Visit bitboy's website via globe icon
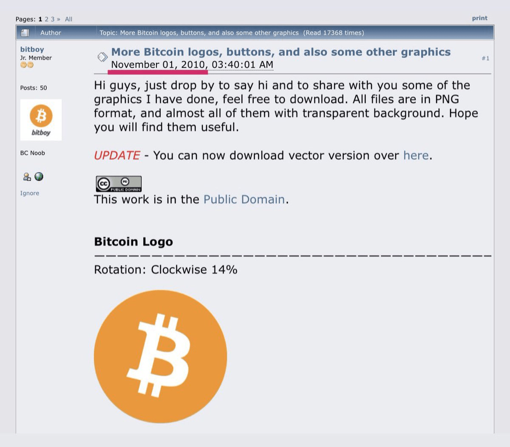Image resolution: width=510 pixels, height=447 pixels. coord(39,177)
